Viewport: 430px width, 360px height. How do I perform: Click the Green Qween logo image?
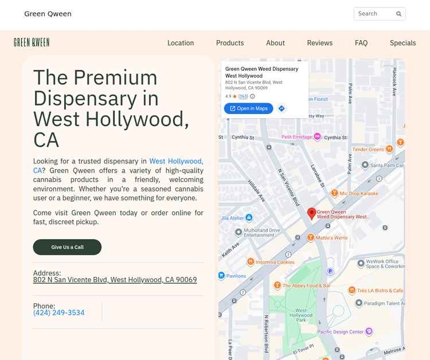(32, 42)
